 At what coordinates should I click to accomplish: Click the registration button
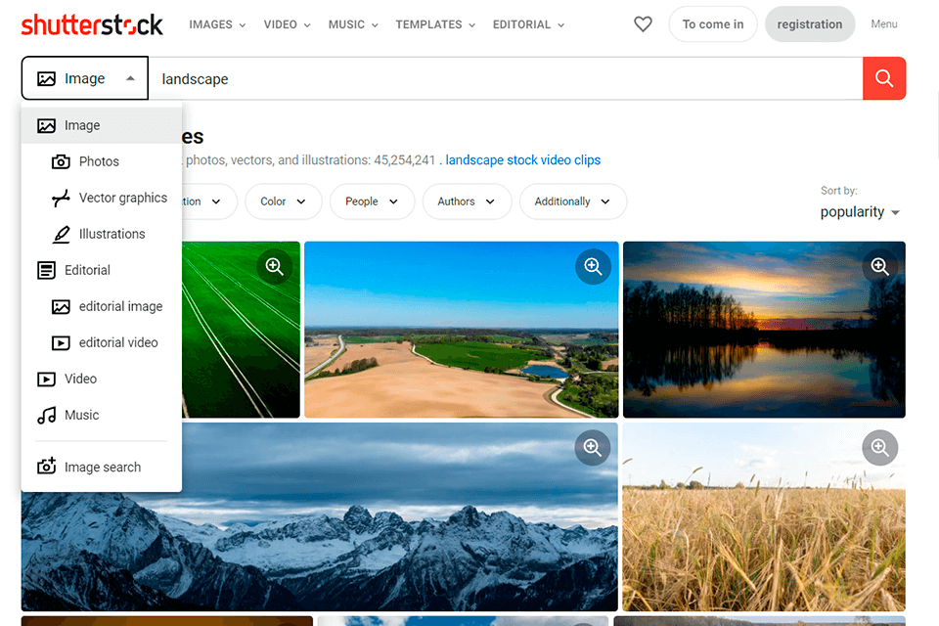[x=810, y=23]
